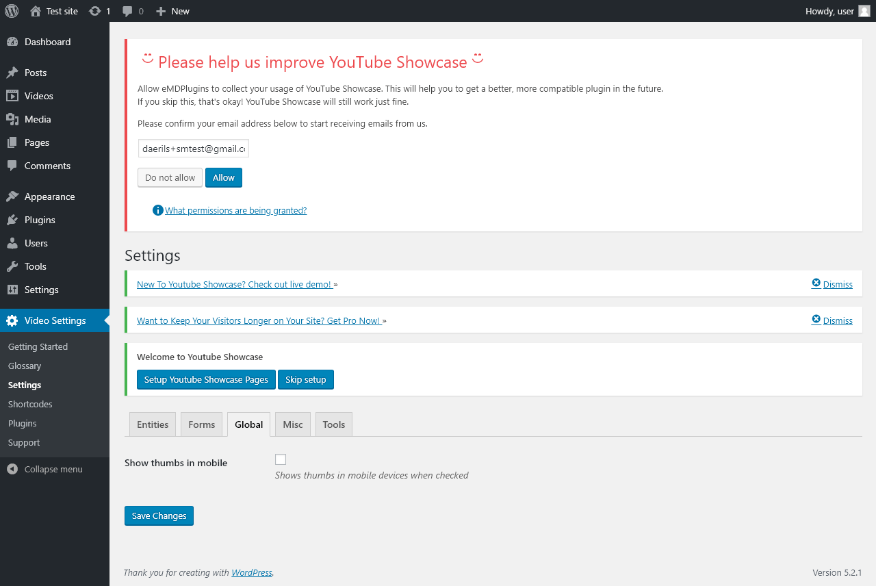876x586 pixels.
Task: Click the info icon beside permissions link
Action: 158,210
